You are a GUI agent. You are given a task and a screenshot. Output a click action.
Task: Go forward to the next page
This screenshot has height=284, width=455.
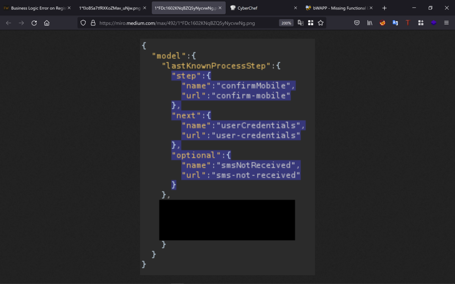pos(21,23)
